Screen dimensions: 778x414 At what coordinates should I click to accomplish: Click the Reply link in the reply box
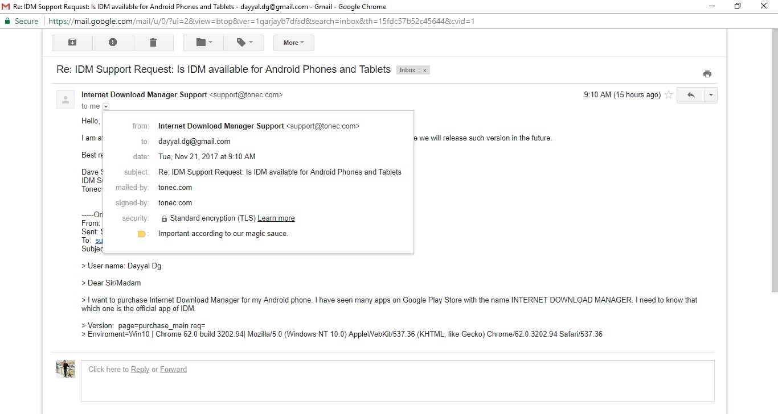pos(140,369)
